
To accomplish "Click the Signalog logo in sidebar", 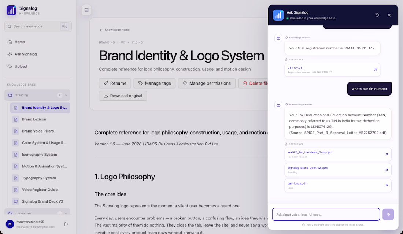I will 11,10.
